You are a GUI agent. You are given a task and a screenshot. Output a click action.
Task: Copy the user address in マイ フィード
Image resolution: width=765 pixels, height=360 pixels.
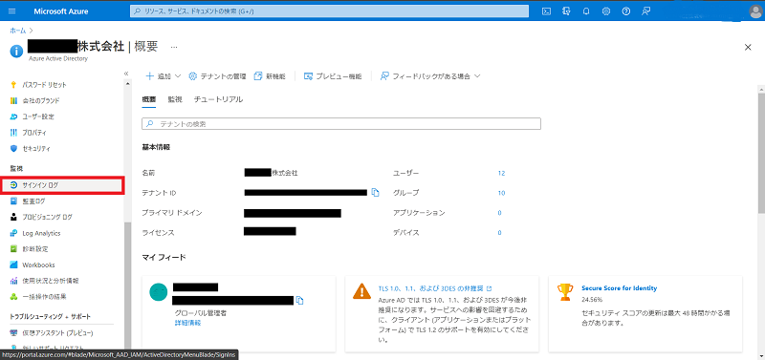pos(299,300)
